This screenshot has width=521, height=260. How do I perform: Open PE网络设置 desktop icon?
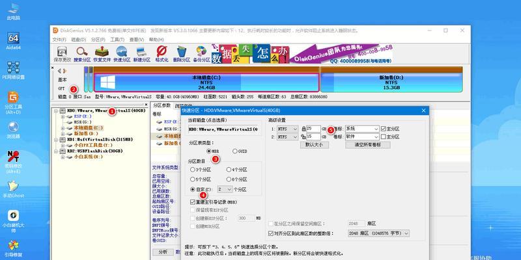click(13, 70)
